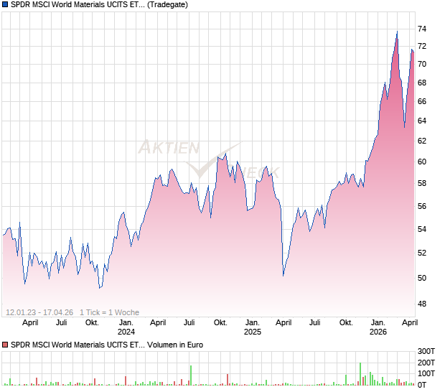
Task: Click the Jan. 2026 time axis label
Action: 378,327
